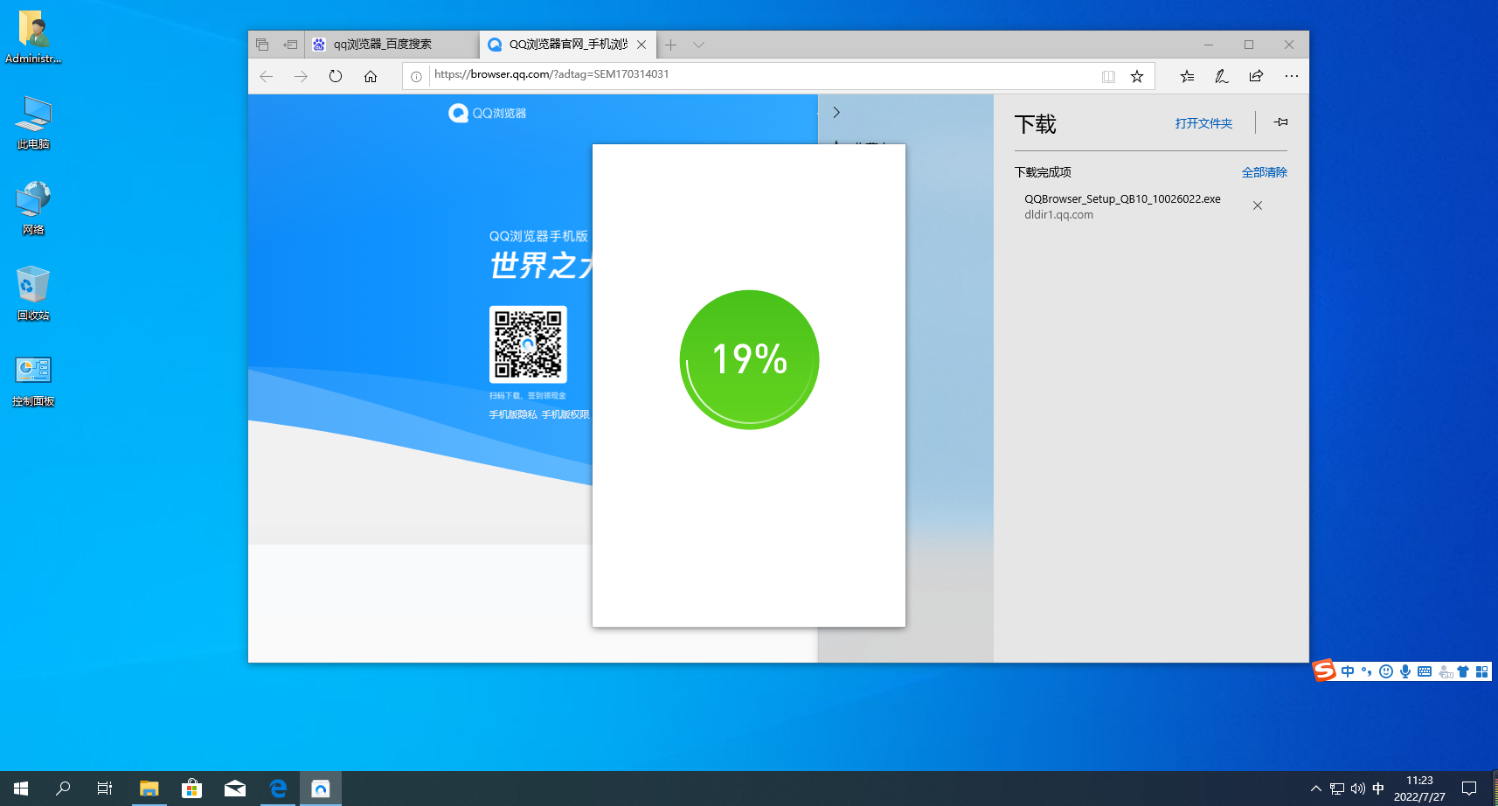Image resolution: width=1498 pixels, height=806 pixels.
Task: Remove the QQBrowser setup download entry
Action: (1257, 205)
